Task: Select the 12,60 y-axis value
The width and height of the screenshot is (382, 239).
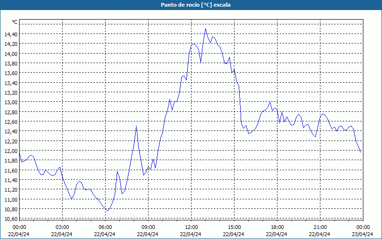Action: pos(11,122)
